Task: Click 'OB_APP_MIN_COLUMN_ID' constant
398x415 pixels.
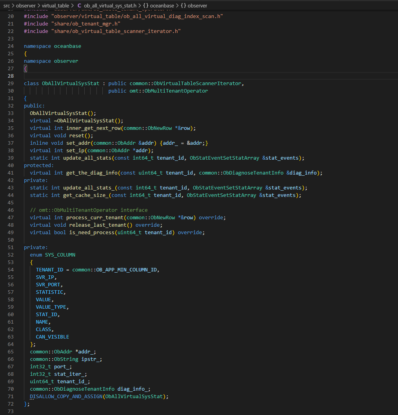Action: (x=127, y=270)
